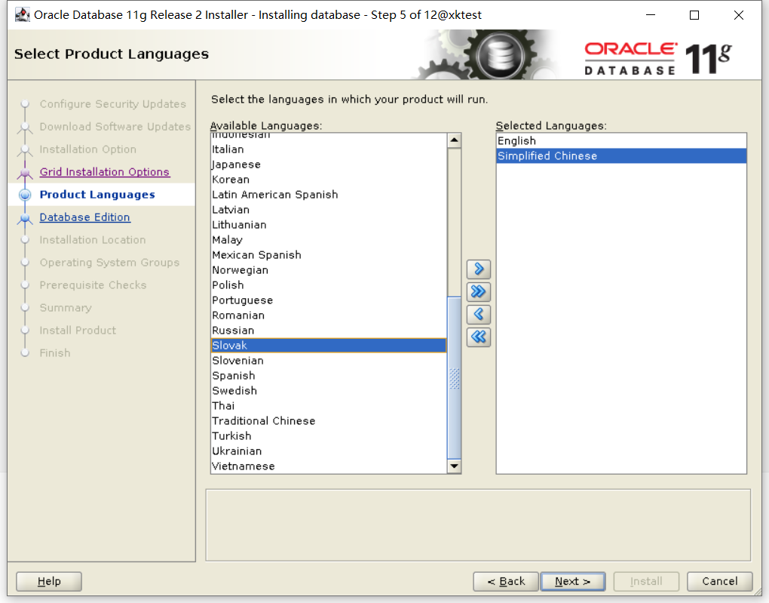Select Latin American Spanish language
Screen dimensions: 769x603
click(x=329, y=195)
